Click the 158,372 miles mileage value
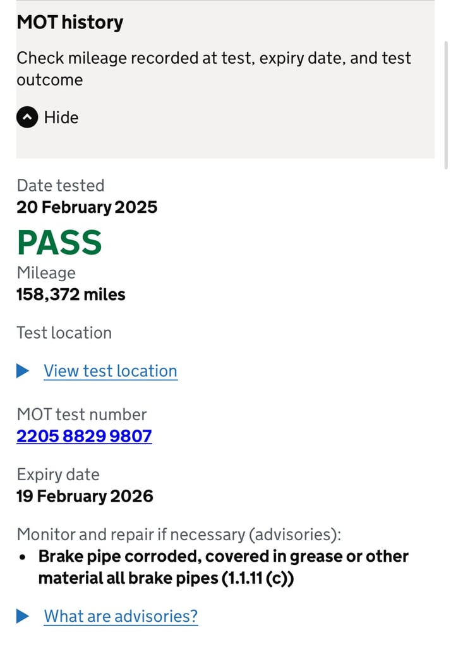 coord(71,294)
